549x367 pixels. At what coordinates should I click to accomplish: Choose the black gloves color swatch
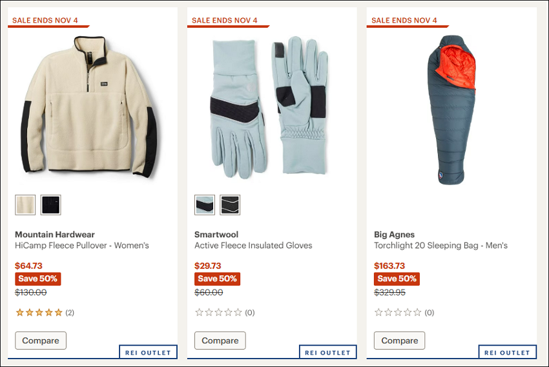click(230, 205)
